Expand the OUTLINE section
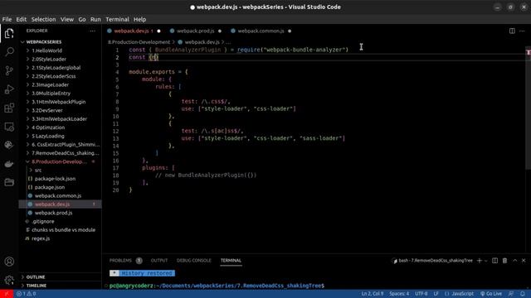This screenshot has height=298, width=531. 35,277
